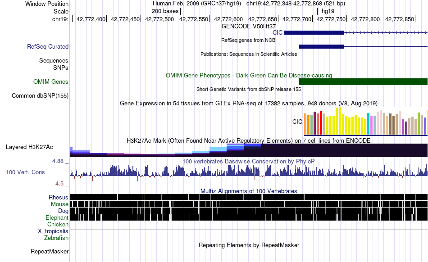
Task: Click the dark green OMIM gene bar
Action: click(363, 82)
